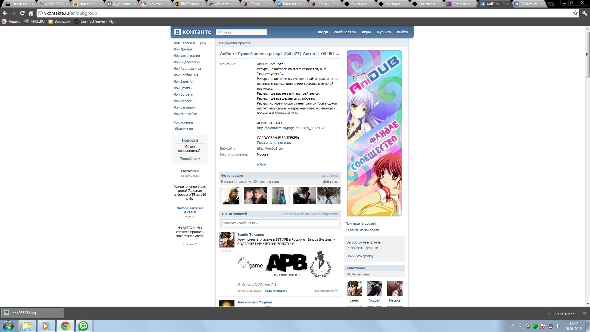Screen dimensions: 590x332
Task: Show hidden system tray icons
Action: pos(520,326)
